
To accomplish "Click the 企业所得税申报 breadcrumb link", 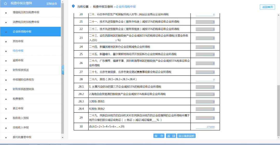I will point(126,6).
